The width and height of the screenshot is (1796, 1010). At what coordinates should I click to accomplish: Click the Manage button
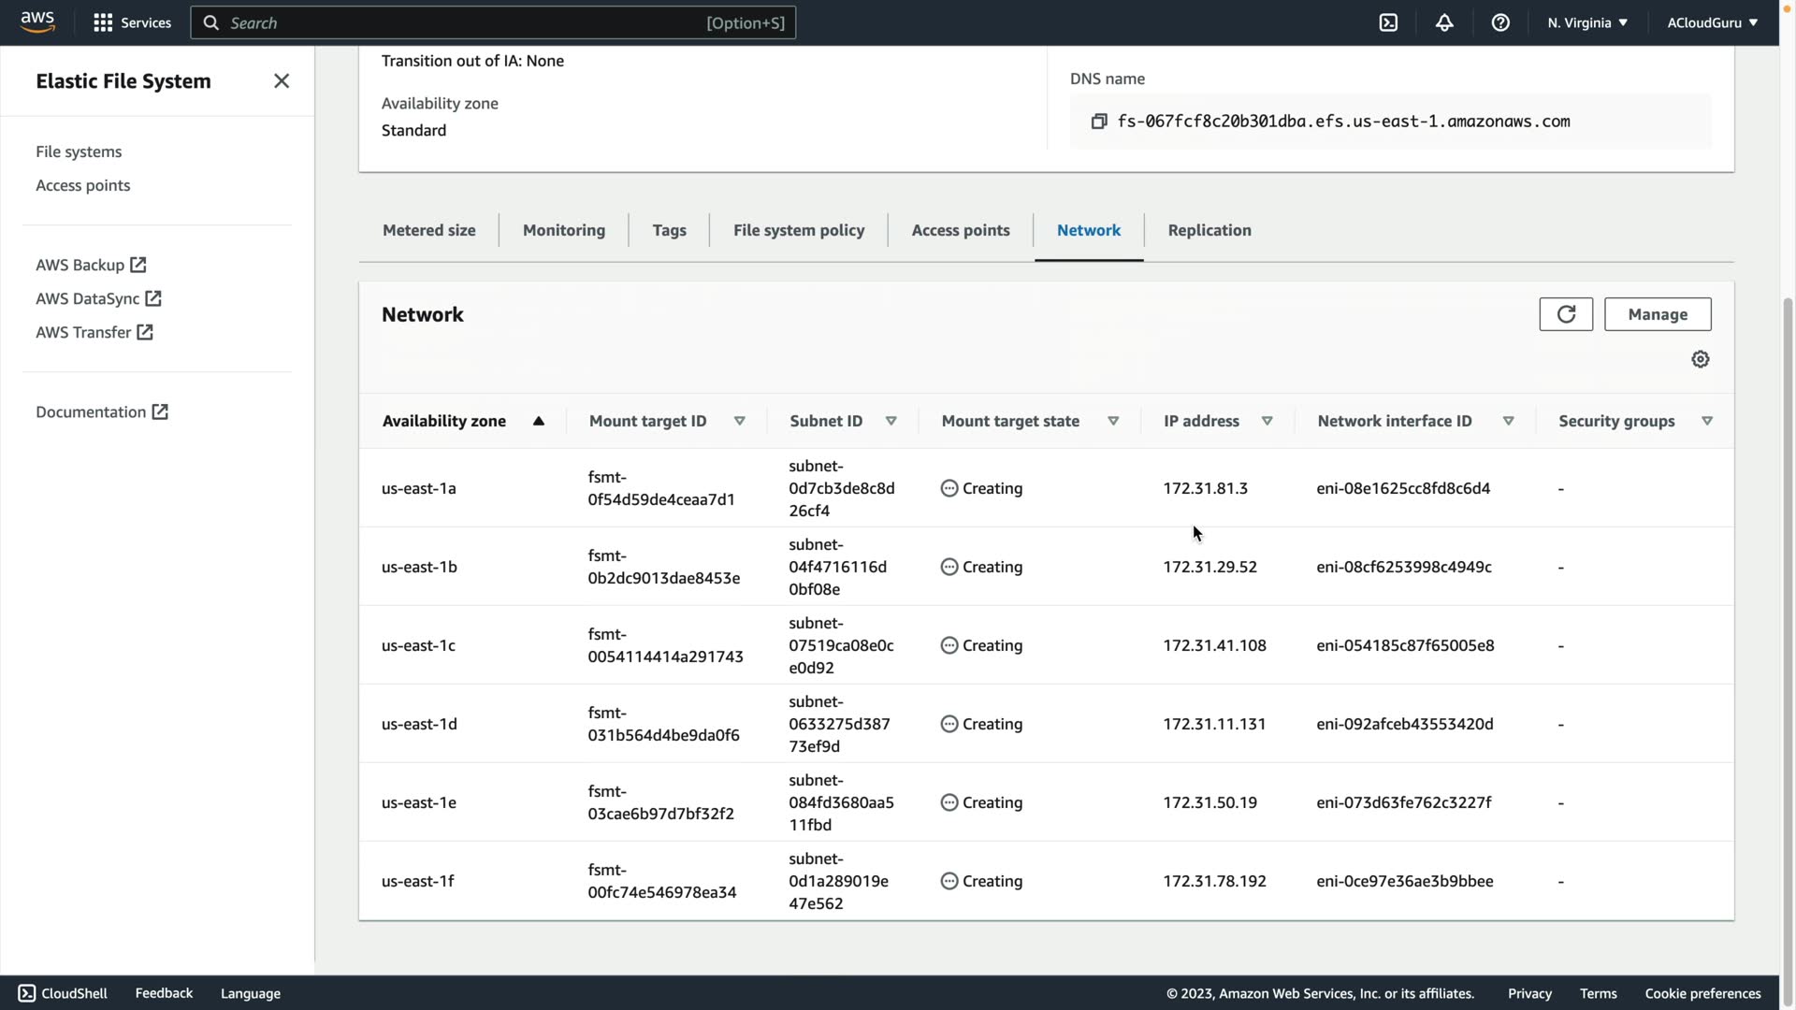coord(1657,314)
